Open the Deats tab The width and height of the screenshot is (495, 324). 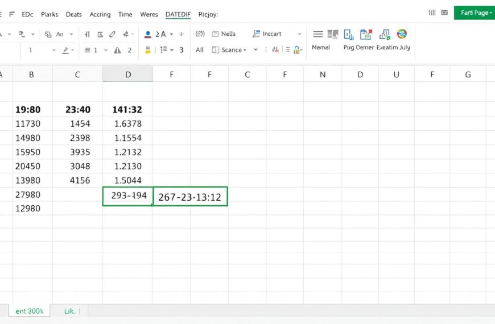[73, 15]
